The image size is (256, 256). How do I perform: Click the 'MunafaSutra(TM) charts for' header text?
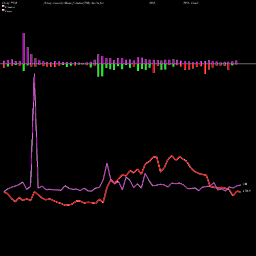(x=84, y=3)
